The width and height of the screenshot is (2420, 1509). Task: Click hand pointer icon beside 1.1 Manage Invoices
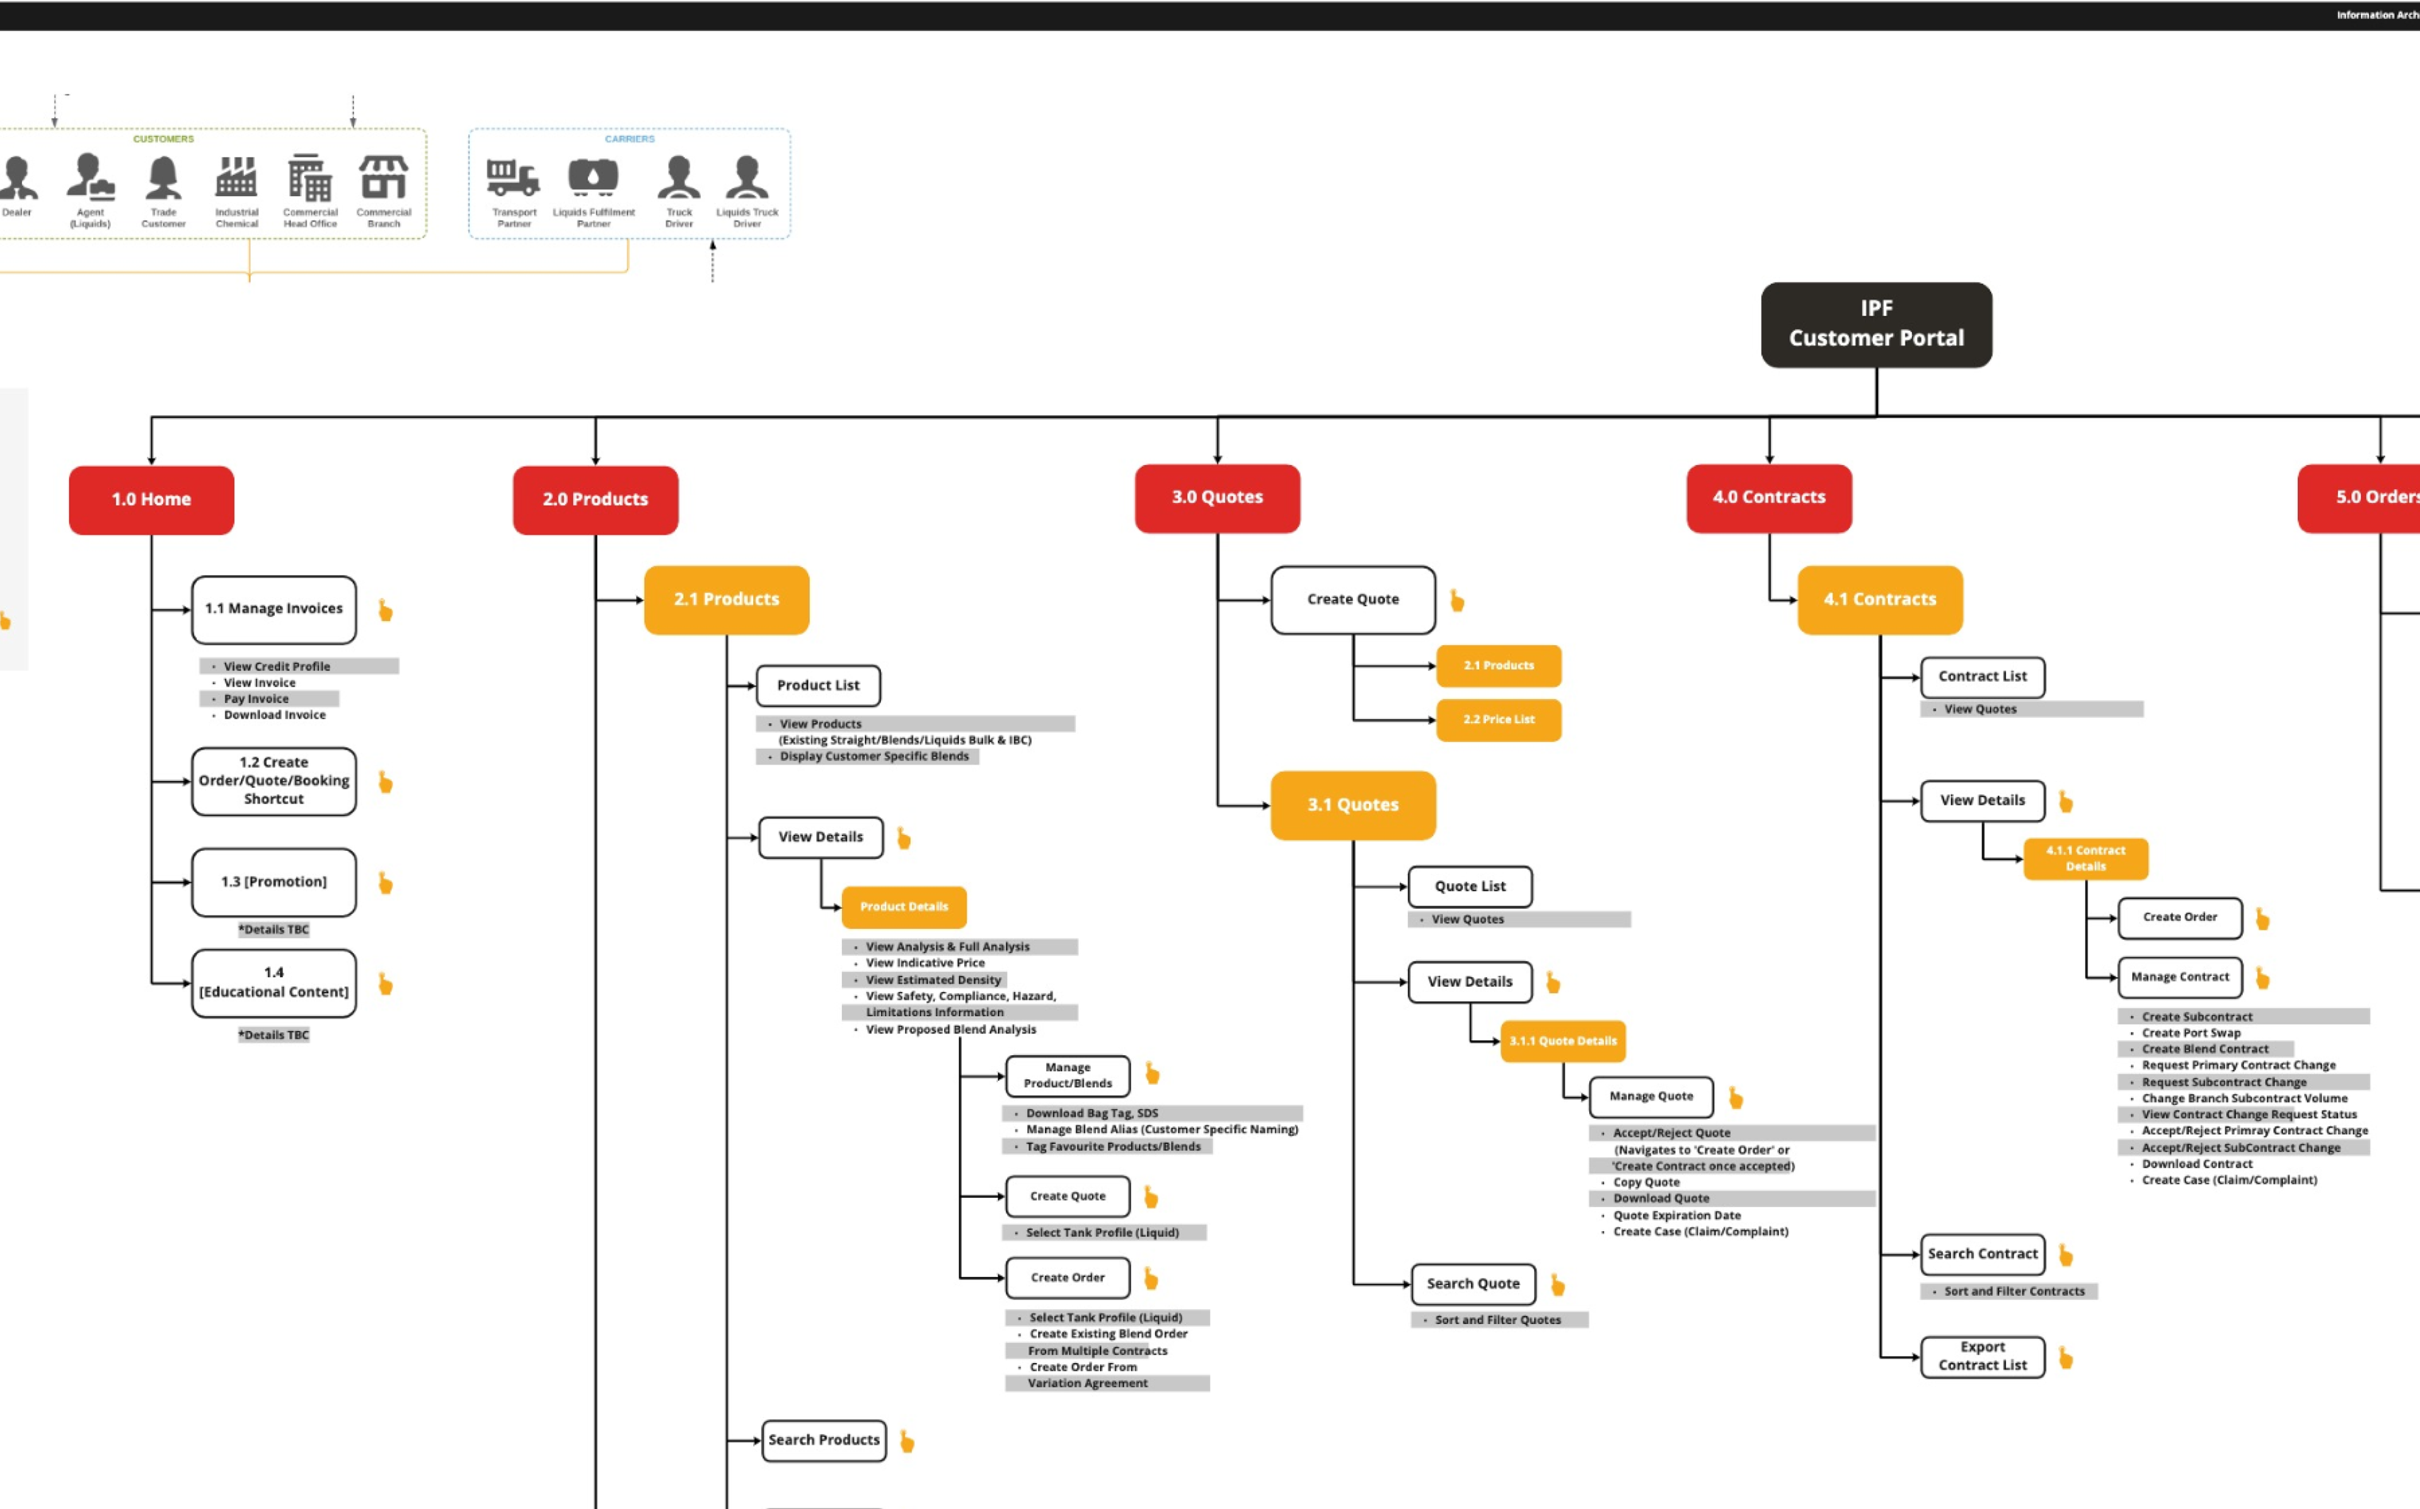[385, 610]
